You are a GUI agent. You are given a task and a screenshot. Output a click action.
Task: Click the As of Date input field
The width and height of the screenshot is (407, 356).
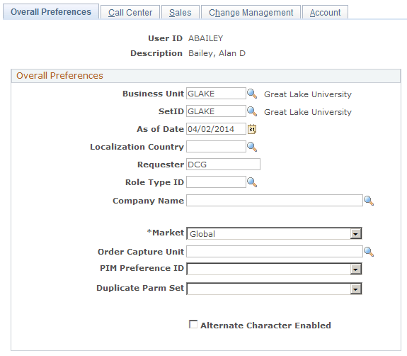[216, 129]
